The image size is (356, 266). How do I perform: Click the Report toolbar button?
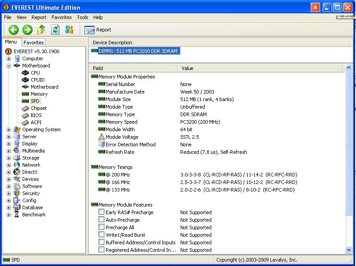point(98,30)
